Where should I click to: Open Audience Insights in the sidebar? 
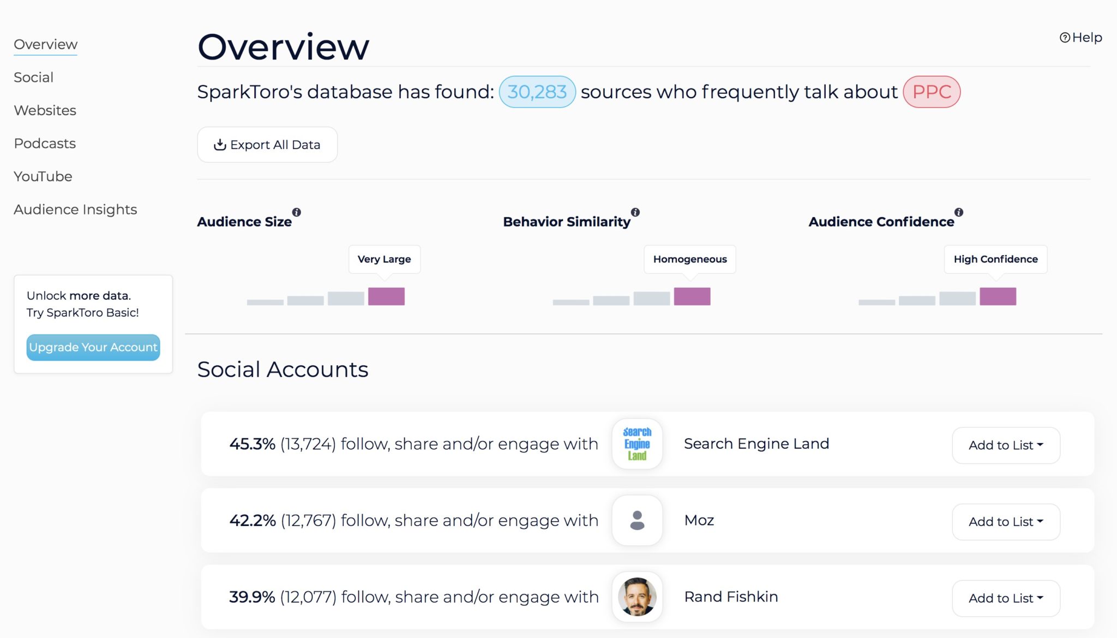[x=75, y=210]
